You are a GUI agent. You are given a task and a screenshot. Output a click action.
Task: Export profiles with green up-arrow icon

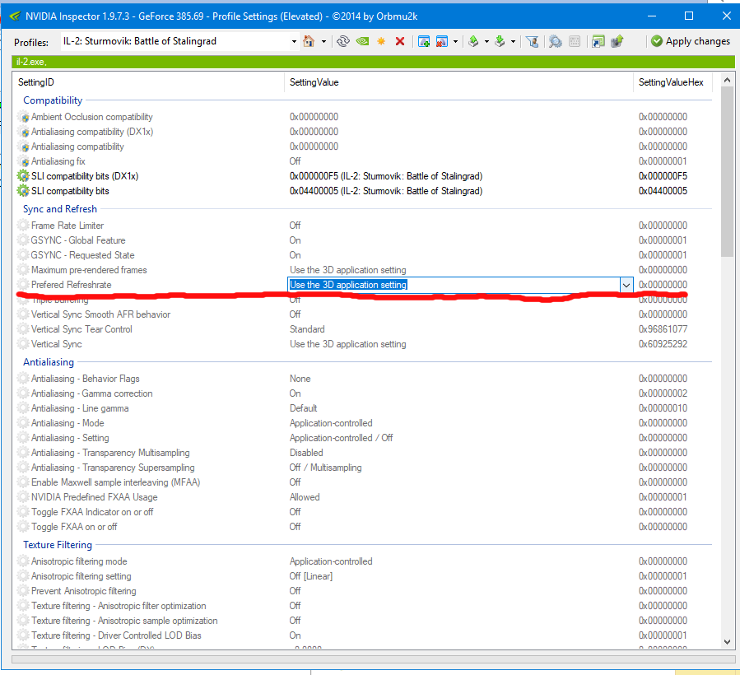[473, 41]
